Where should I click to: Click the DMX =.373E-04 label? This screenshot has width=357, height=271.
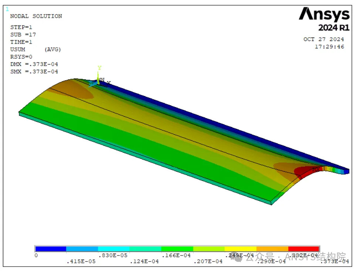(34, 64)
